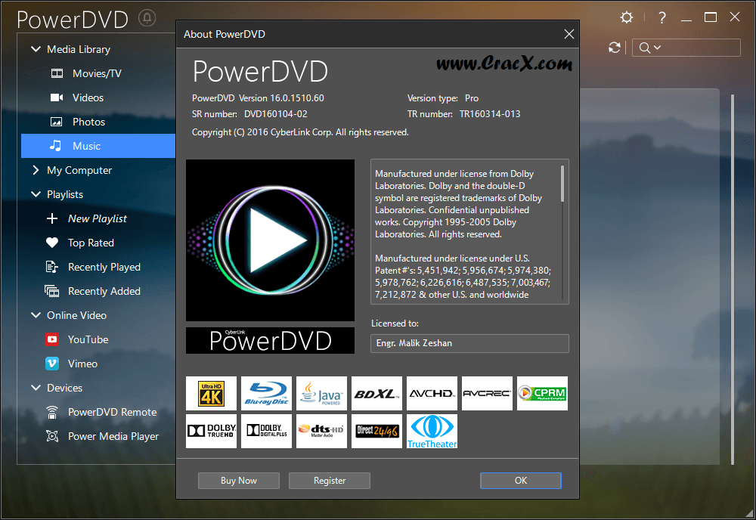Click the refresh library icon
This screenshot has height=520, width=756.
[615, 48]
